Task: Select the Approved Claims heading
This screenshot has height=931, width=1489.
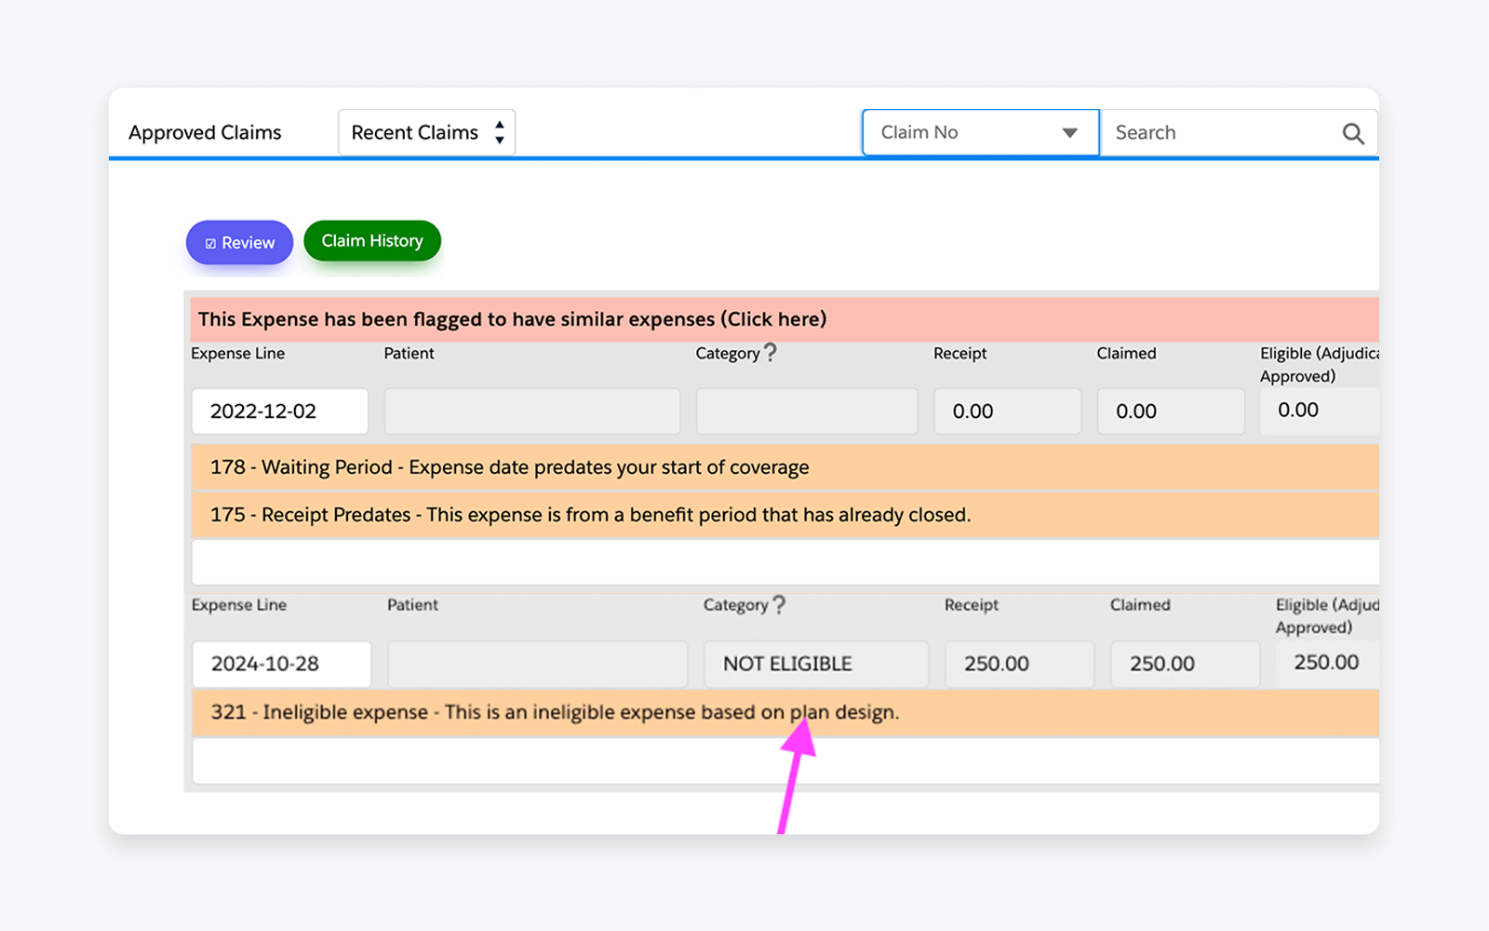Action: 205,132
